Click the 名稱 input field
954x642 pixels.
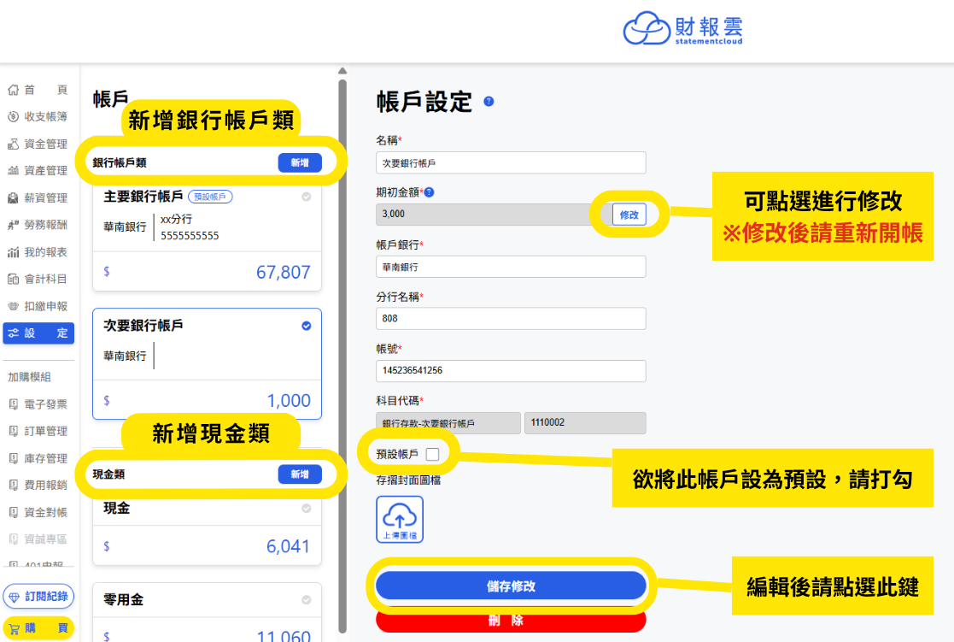click(x=511, y=162)
